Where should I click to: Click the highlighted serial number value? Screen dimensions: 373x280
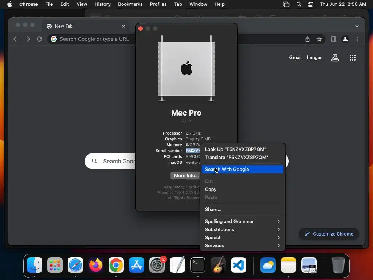pos(192,151)
